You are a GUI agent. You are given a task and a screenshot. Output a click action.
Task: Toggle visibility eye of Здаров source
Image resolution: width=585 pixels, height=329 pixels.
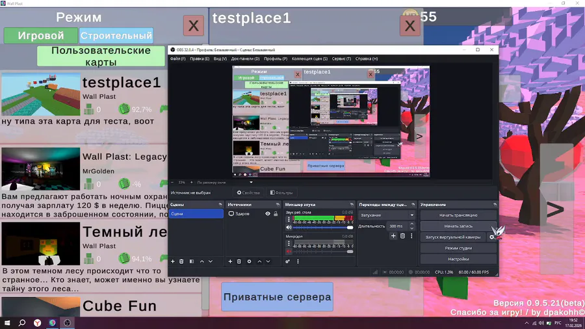268,214
